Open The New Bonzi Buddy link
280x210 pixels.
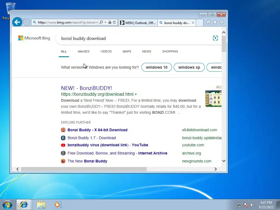click(87, 161)
